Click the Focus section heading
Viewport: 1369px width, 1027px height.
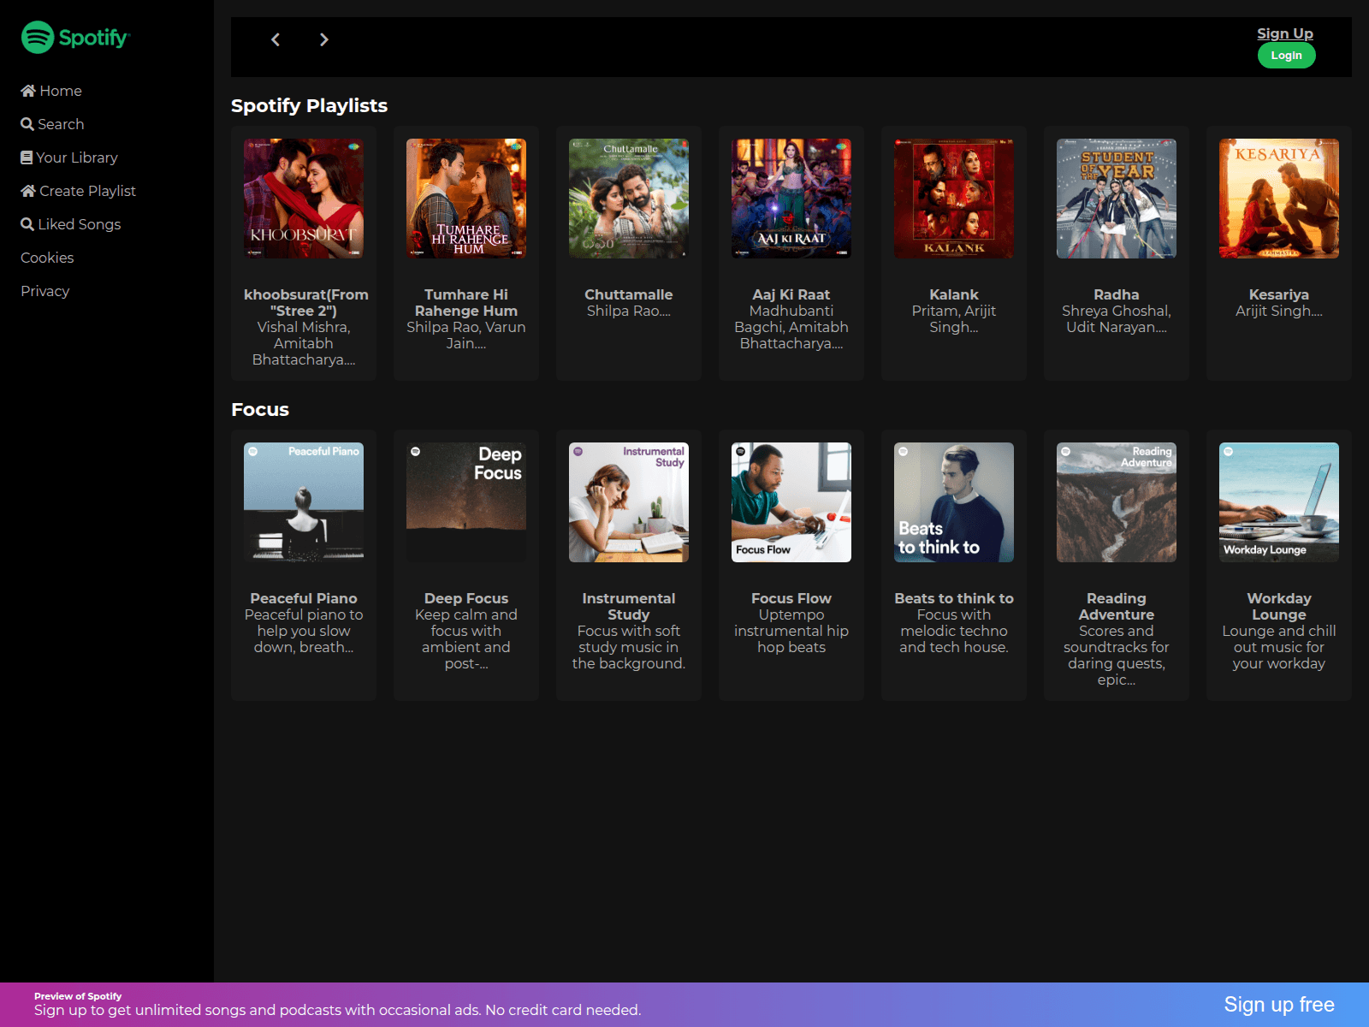[x=260, y=409]
